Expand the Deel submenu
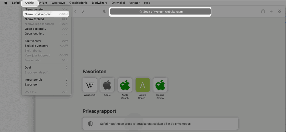Screen dimensions: 286x132 click(x=46, y=68)
